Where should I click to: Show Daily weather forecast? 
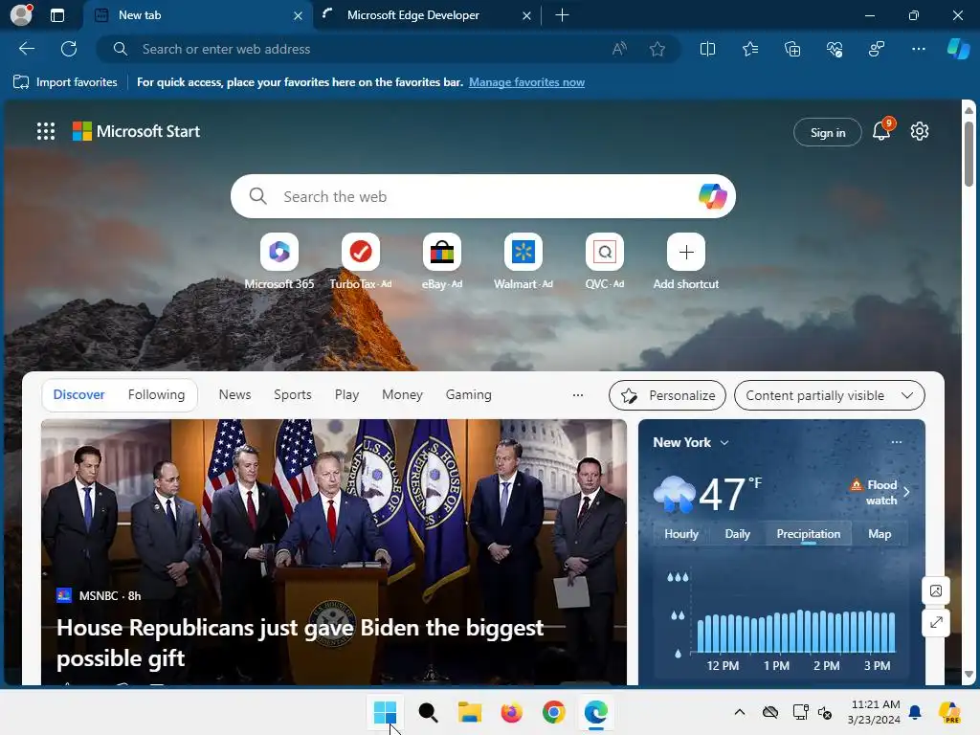(x=738, y=534)
